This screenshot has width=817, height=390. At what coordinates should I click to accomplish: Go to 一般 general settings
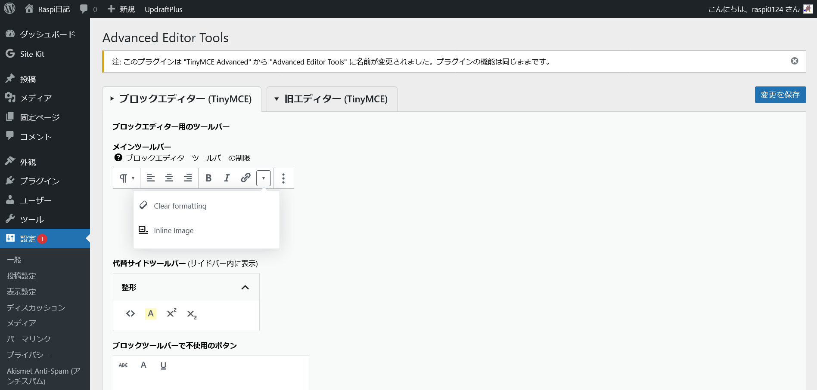(14, 260)
